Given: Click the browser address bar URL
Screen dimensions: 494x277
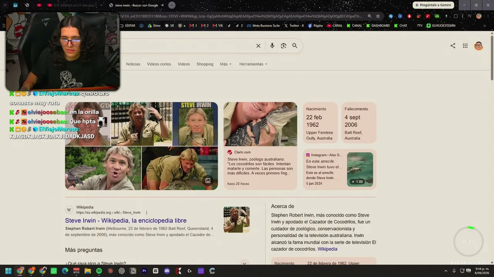Looking at the screenshot, I should coord(241,16).
